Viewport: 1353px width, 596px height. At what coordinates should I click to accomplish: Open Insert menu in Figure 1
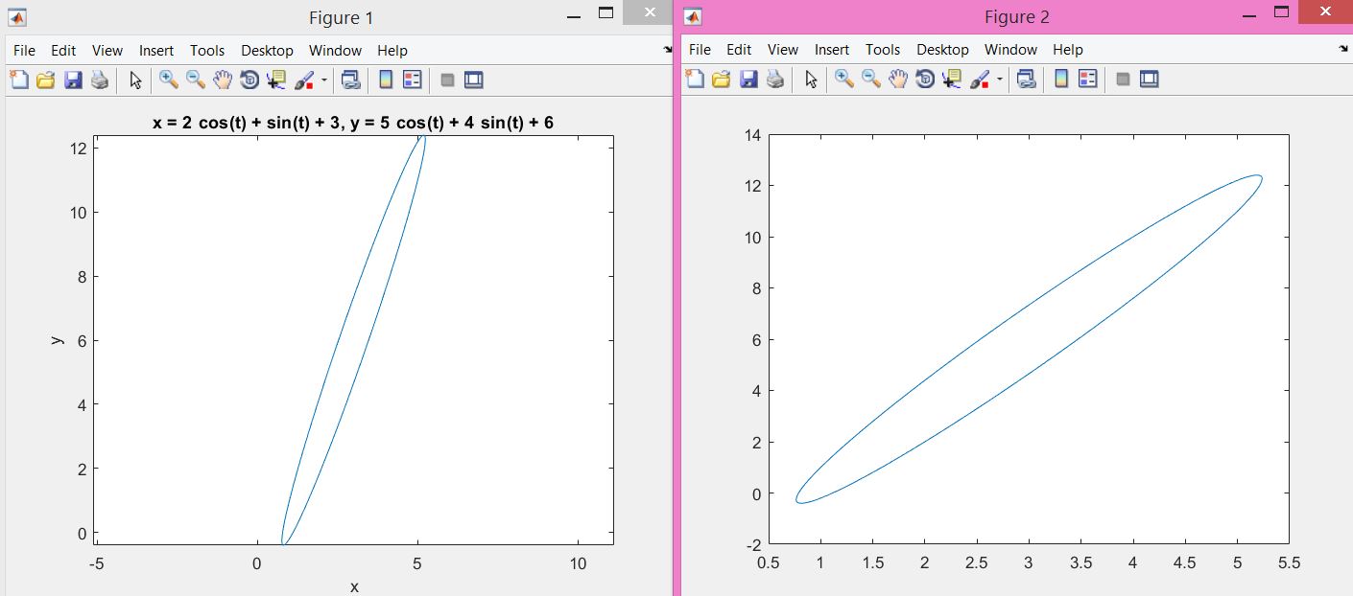[x=156, y=50]
